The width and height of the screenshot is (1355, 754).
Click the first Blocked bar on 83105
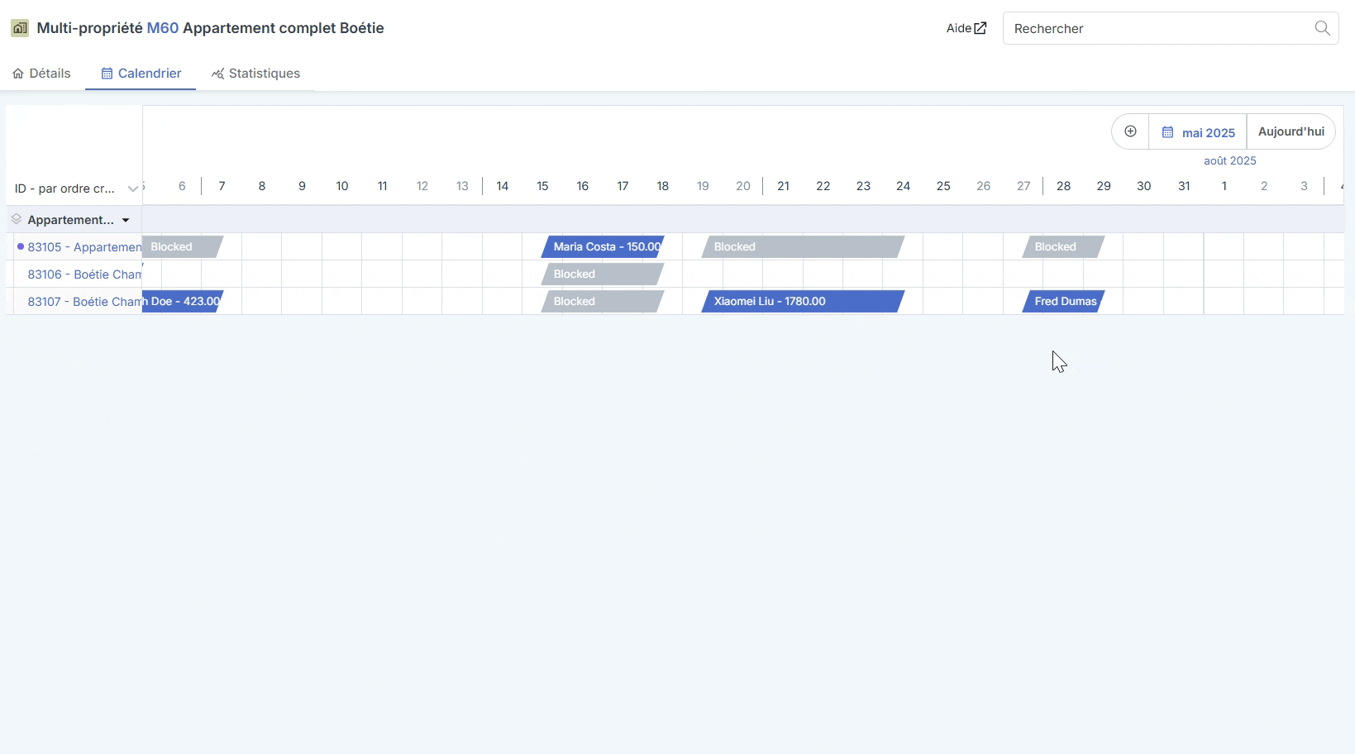pyautogui.click(x=183, y=246)
